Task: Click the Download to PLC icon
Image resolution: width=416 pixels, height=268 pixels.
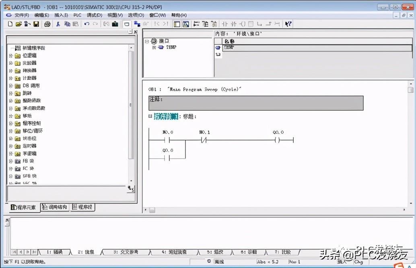Action: [x=115, y=24]
